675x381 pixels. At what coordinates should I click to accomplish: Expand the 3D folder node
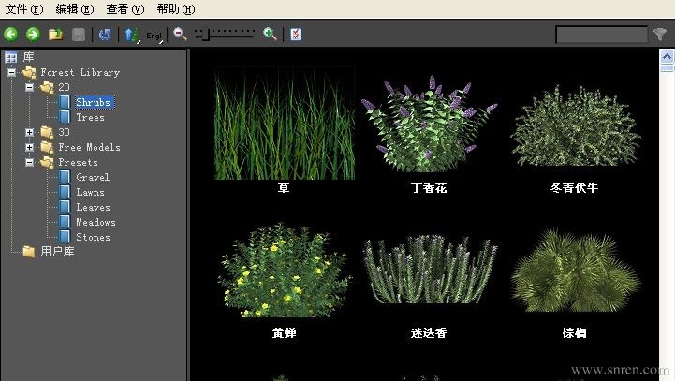click(29, 132)
